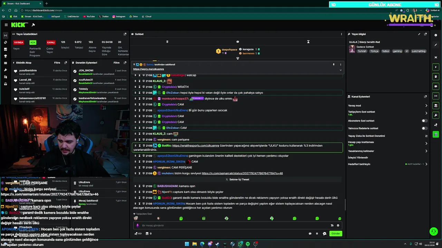Open Spotify from the taskbar
Viewport: 442px width, 248px height.
tap(248, 244)
